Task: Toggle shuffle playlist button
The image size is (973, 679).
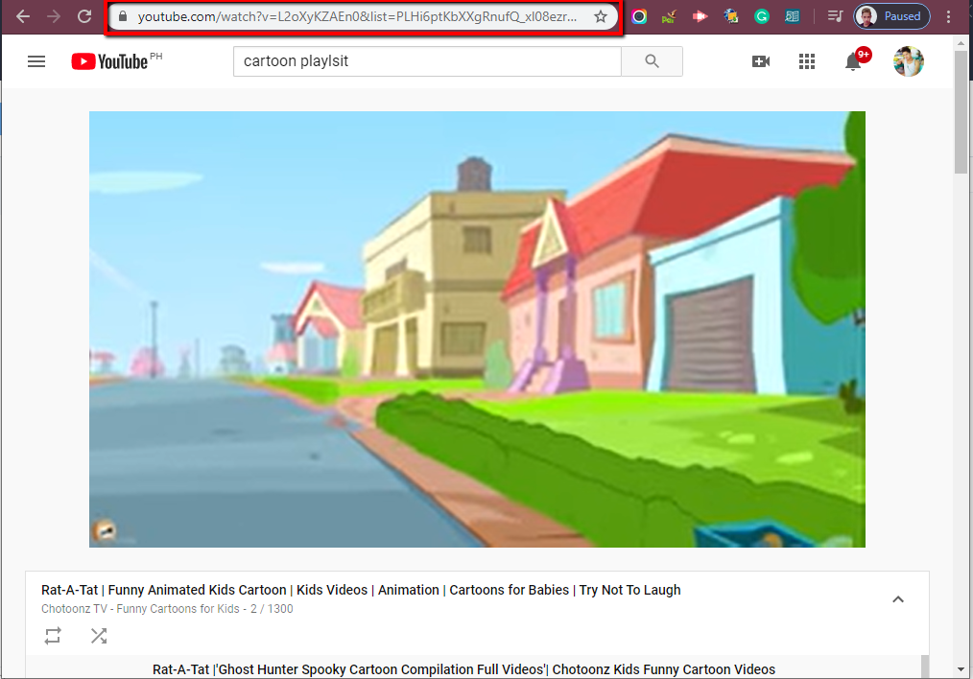Action: coord(99,635)
